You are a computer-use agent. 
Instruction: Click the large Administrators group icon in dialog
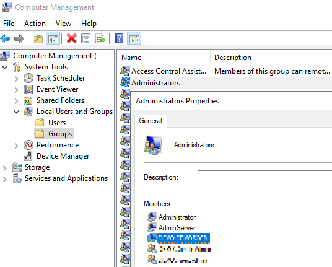coord(153,145)
